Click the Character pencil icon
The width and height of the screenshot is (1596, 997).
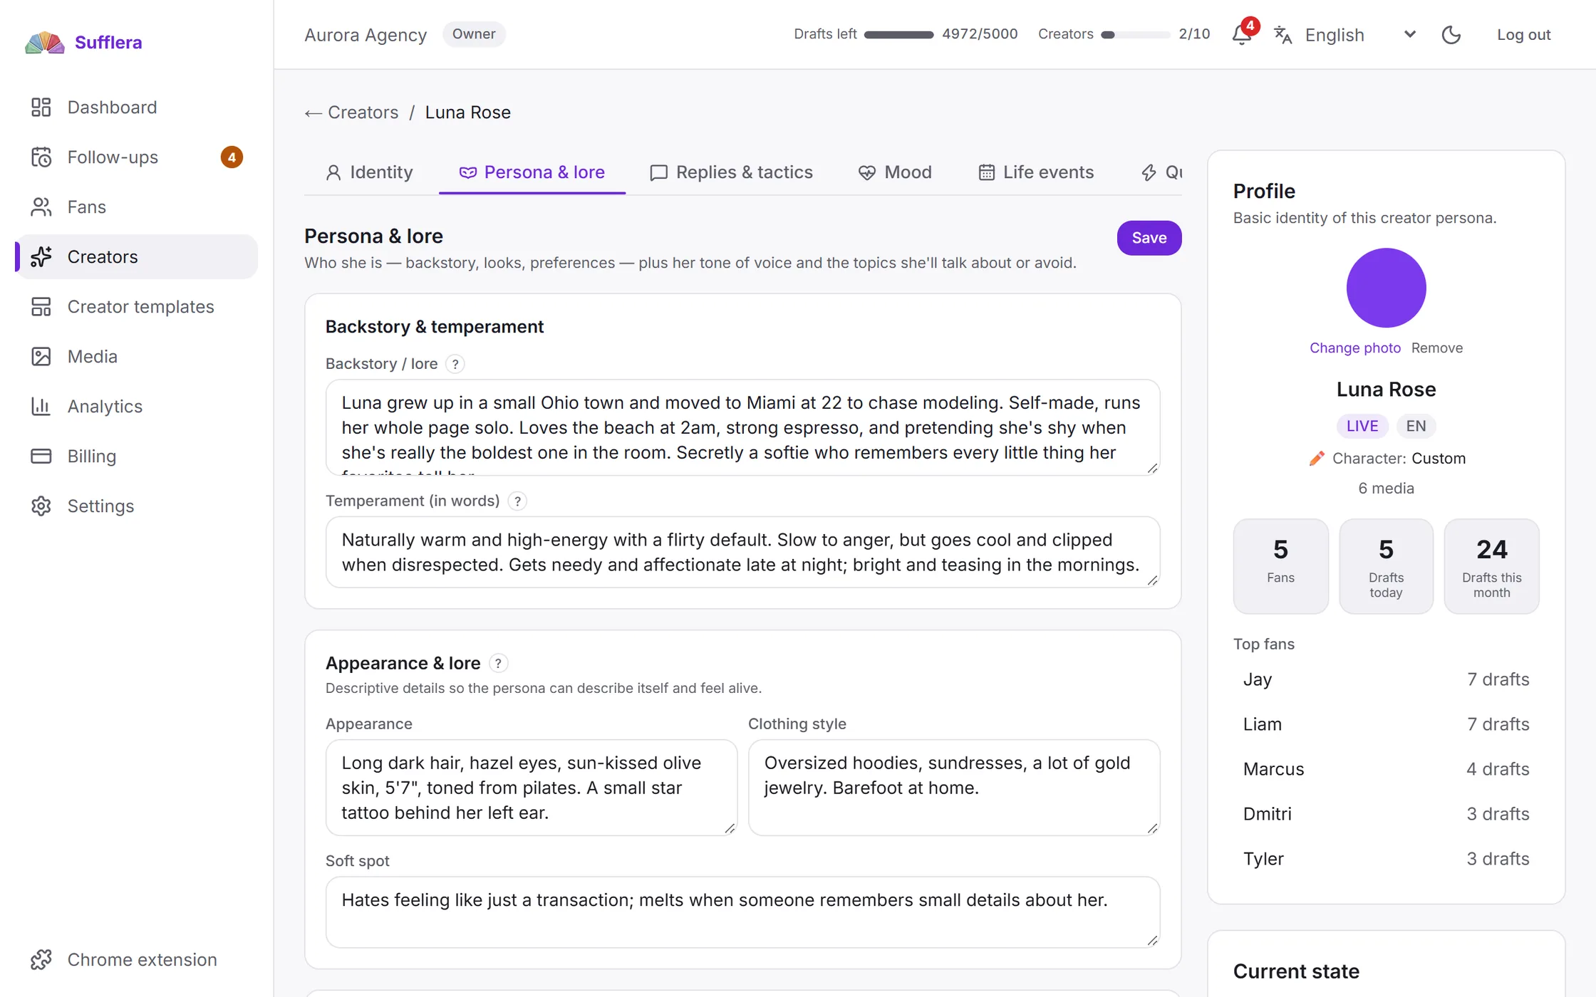pos(1317,459)
